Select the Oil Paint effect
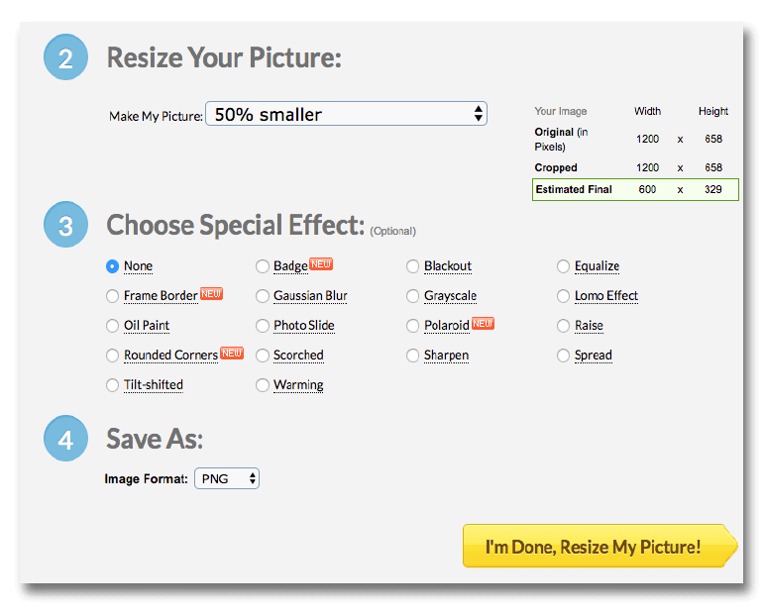Image resolution: width=763 pixels, height=614 pixels. coord(112,326)
